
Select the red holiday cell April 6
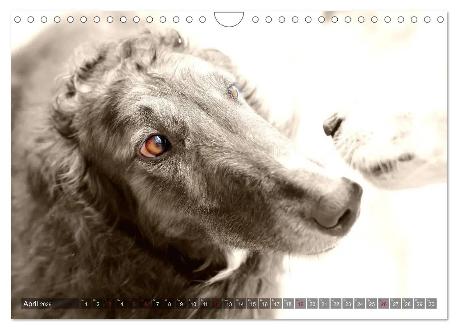(145, 304)
